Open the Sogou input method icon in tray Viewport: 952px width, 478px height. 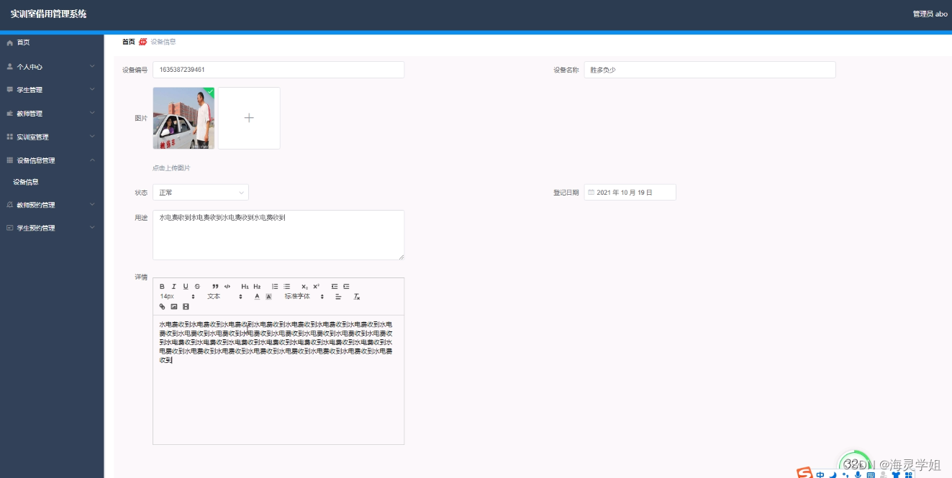tap(802, 473)
